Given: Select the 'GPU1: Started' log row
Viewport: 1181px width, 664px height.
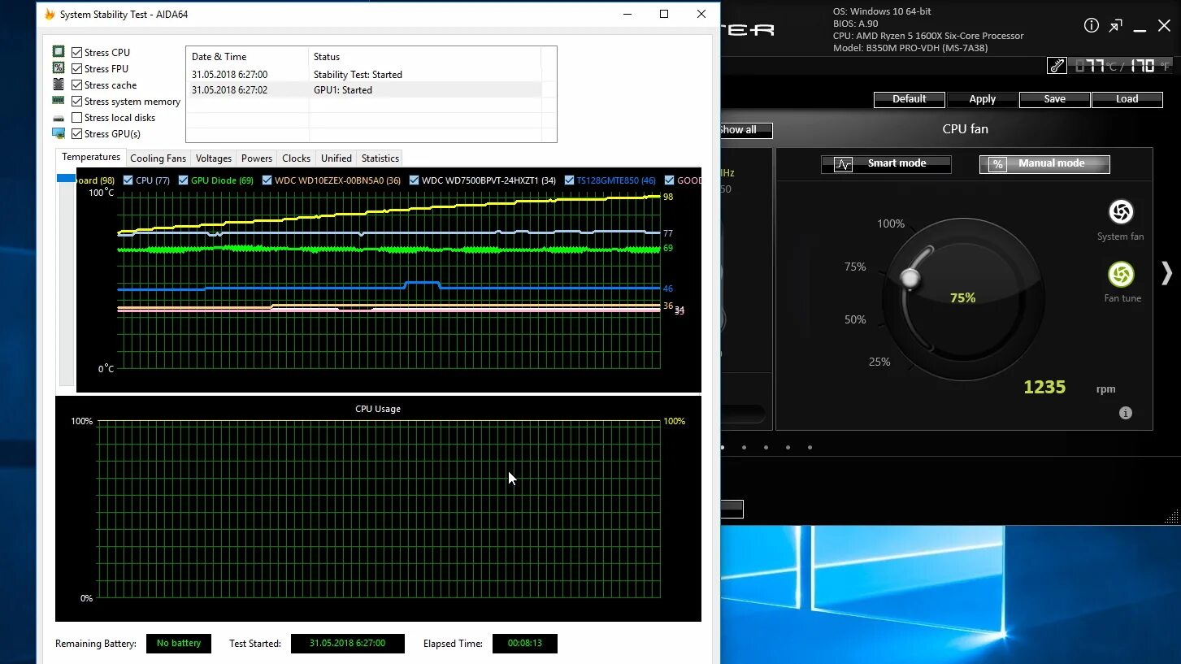Looking at the screenshot, I should [x=364, y=89].
